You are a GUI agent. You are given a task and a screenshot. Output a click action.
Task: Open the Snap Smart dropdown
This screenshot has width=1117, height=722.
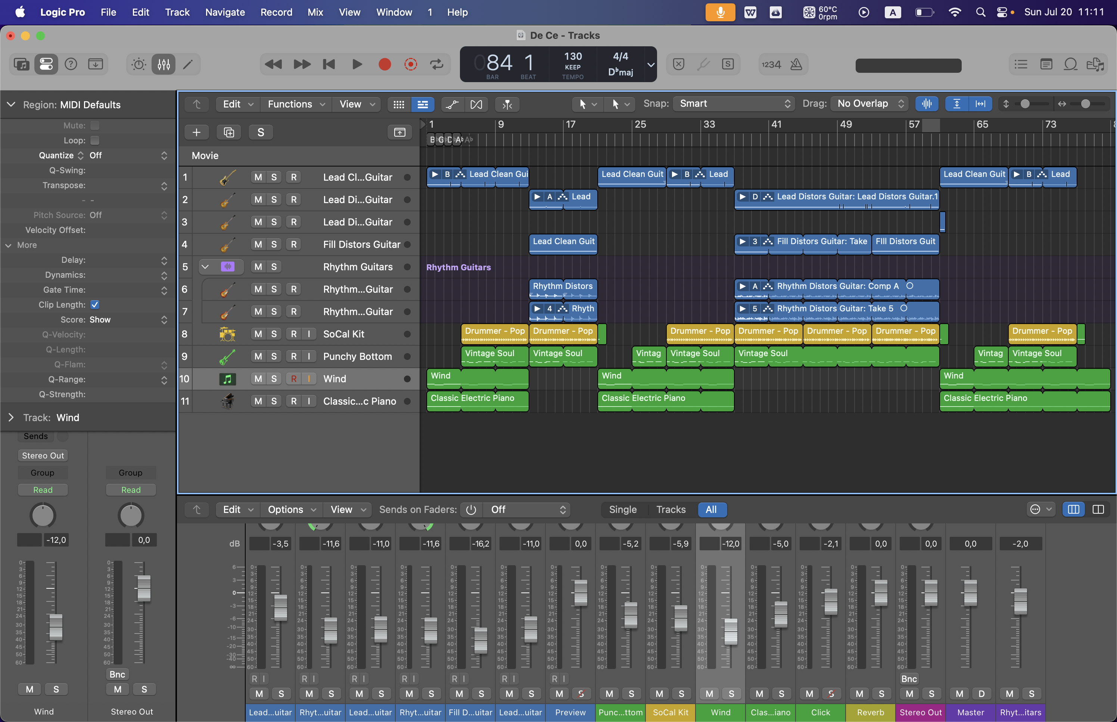pyautogui.click(x=734, y=104)
